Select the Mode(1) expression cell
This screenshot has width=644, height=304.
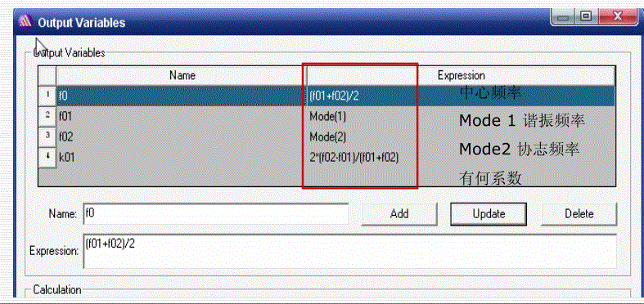tap(461, 117)
